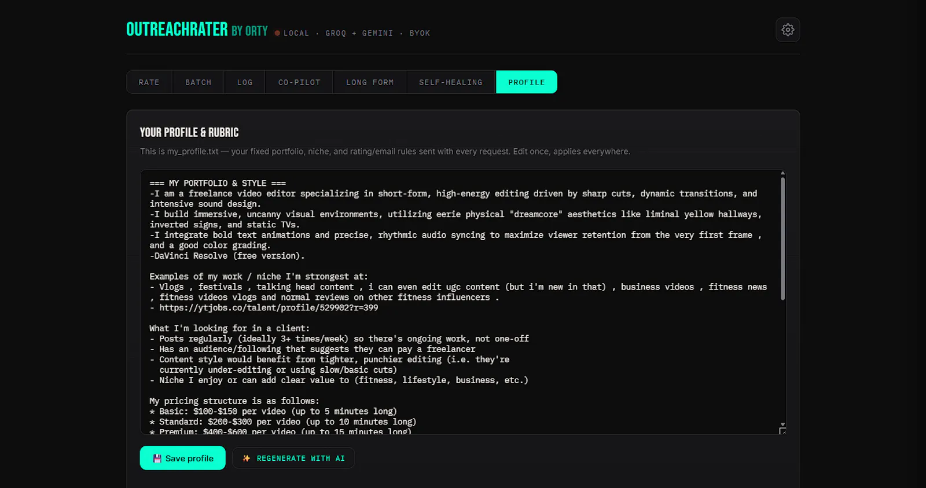Viewport: 926px width, 488px height.
Task: Click the profile textarea scrollbar thumb
Action: [782, 239]
